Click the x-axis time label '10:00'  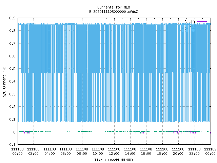[x=98, y=153]
